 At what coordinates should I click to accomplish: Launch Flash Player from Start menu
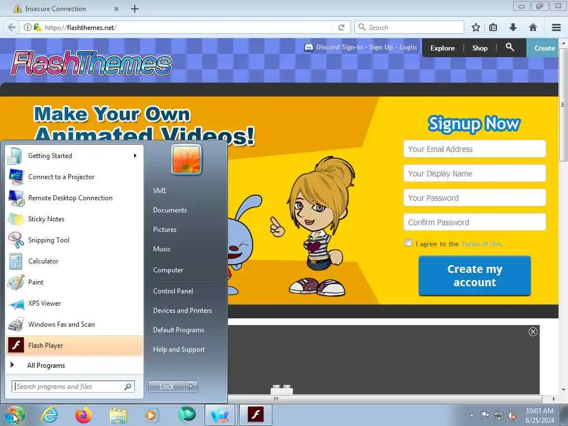74,345
